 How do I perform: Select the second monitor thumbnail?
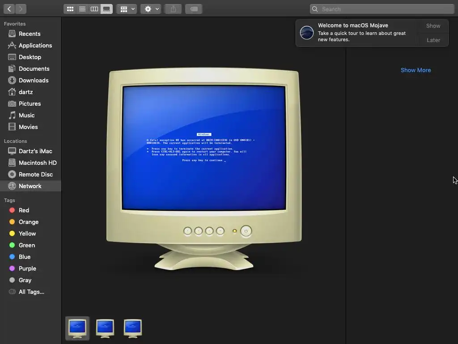click(x=105, y=328)
